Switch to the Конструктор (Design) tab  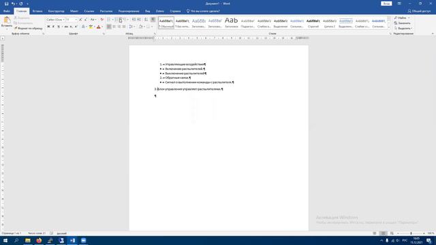[56, 11]
